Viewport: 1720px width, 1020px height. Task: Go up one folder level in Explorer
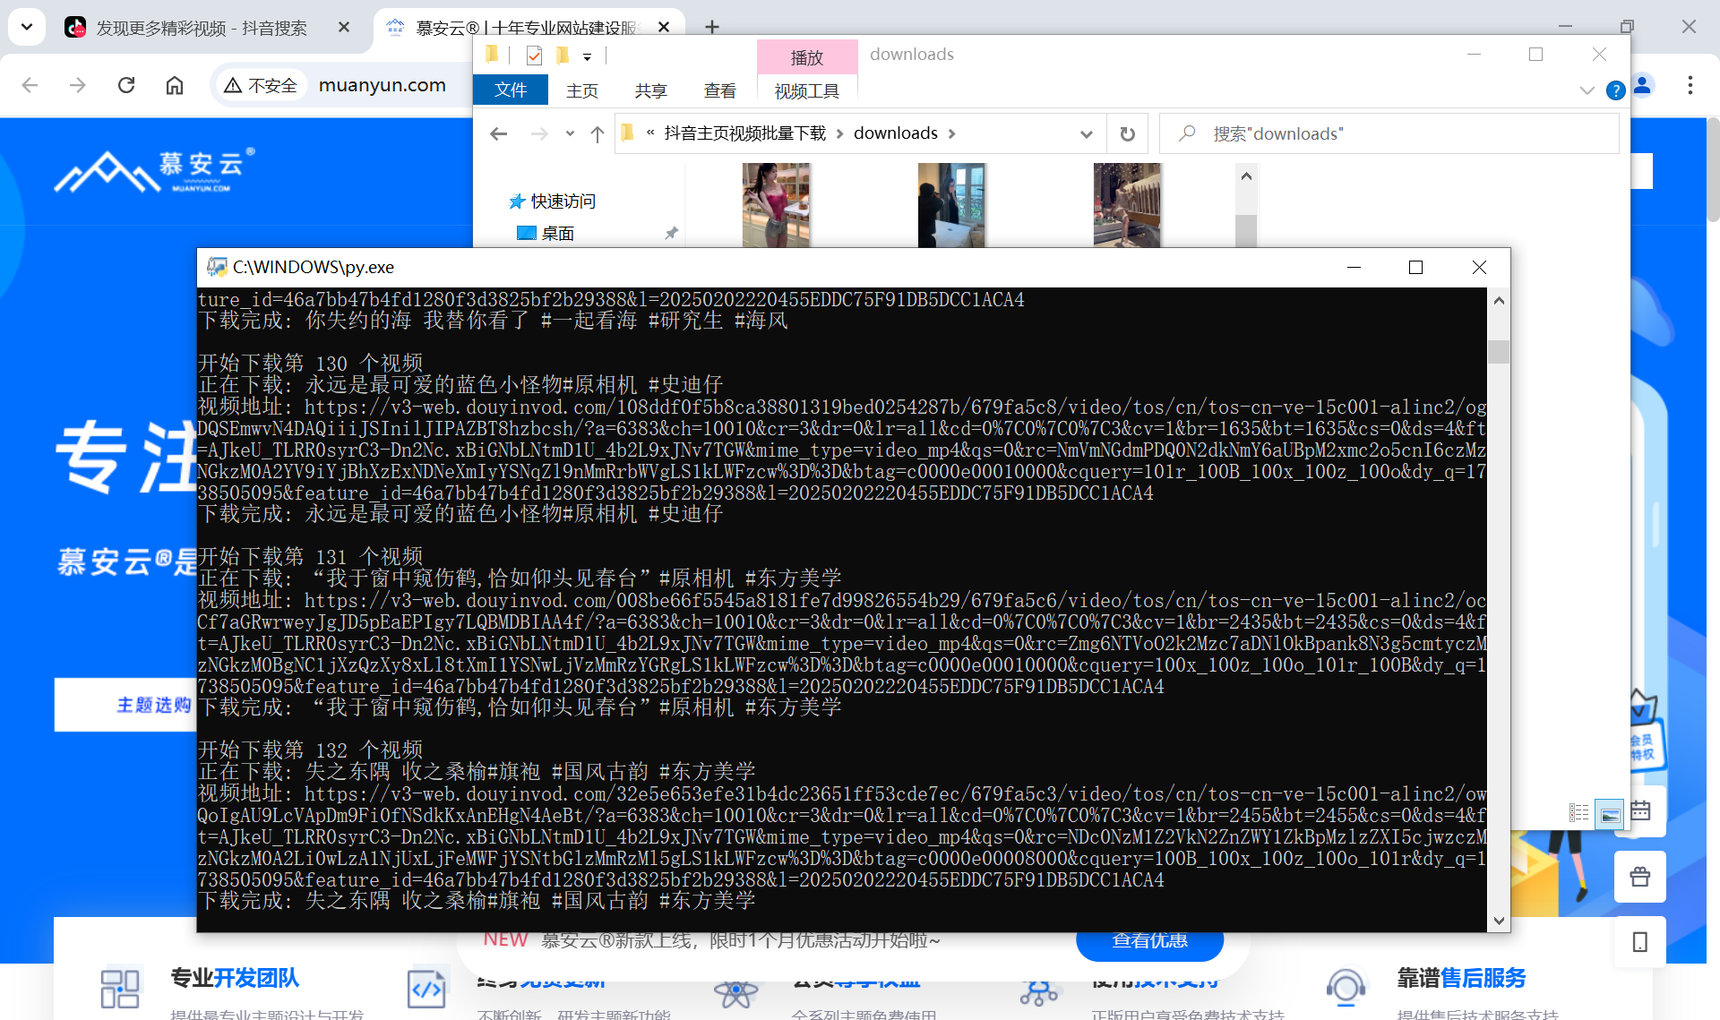[x=598, y=133]
